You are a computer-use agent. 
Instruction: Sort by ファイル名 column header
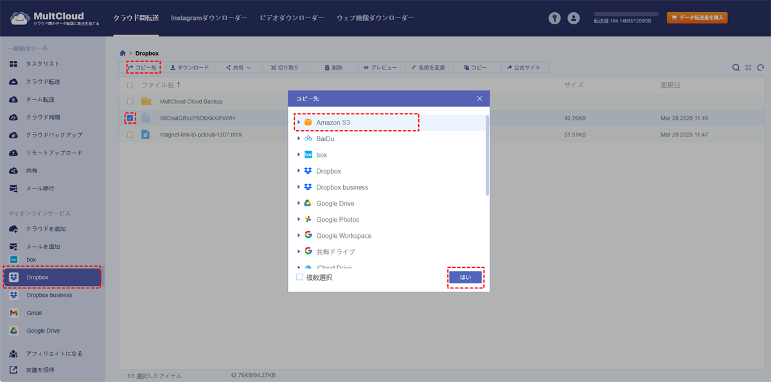(x=161, y=85)
